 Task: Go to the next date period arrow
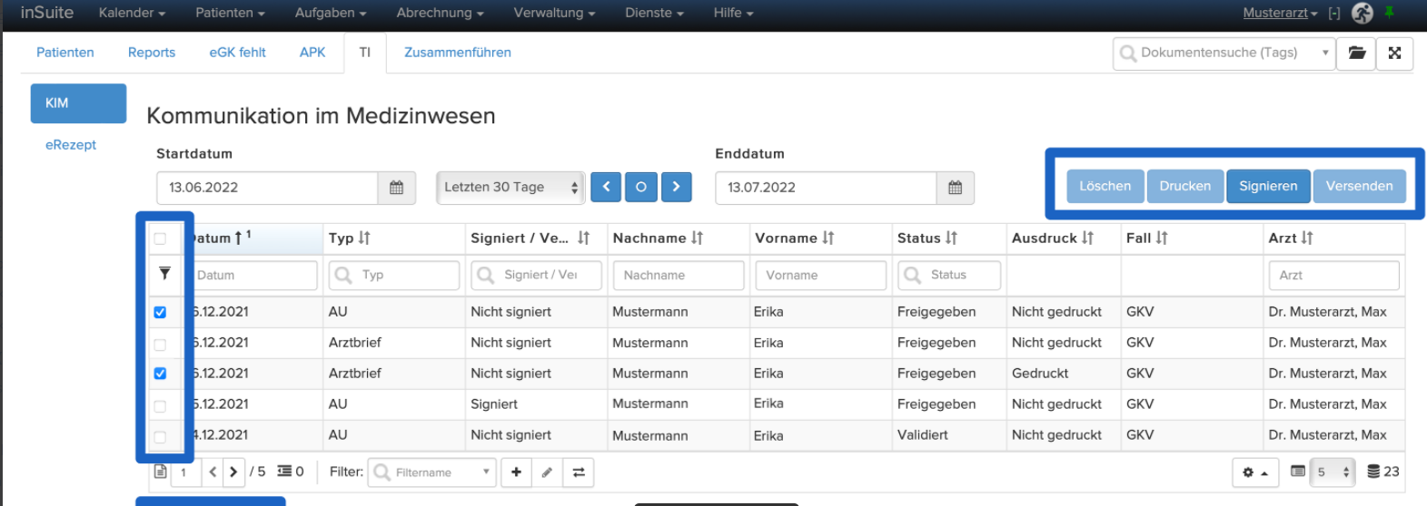(677, 187)
